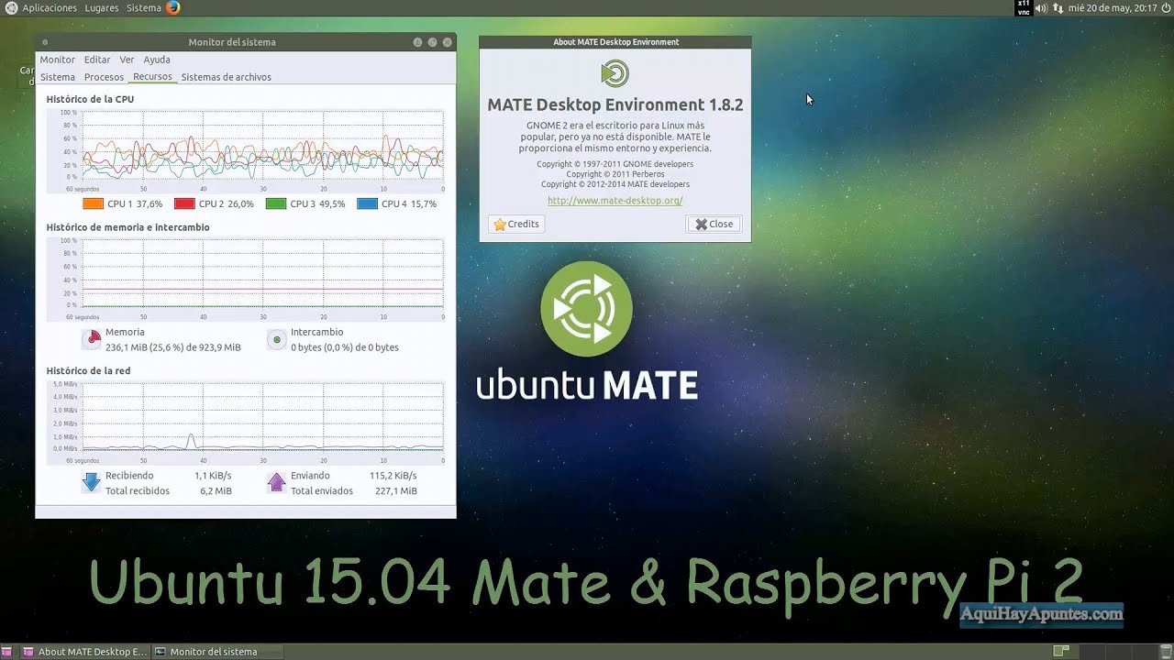1174x660 pixels.
Task: Click the Histórico de la CPU graph
Action: point(245,150)
